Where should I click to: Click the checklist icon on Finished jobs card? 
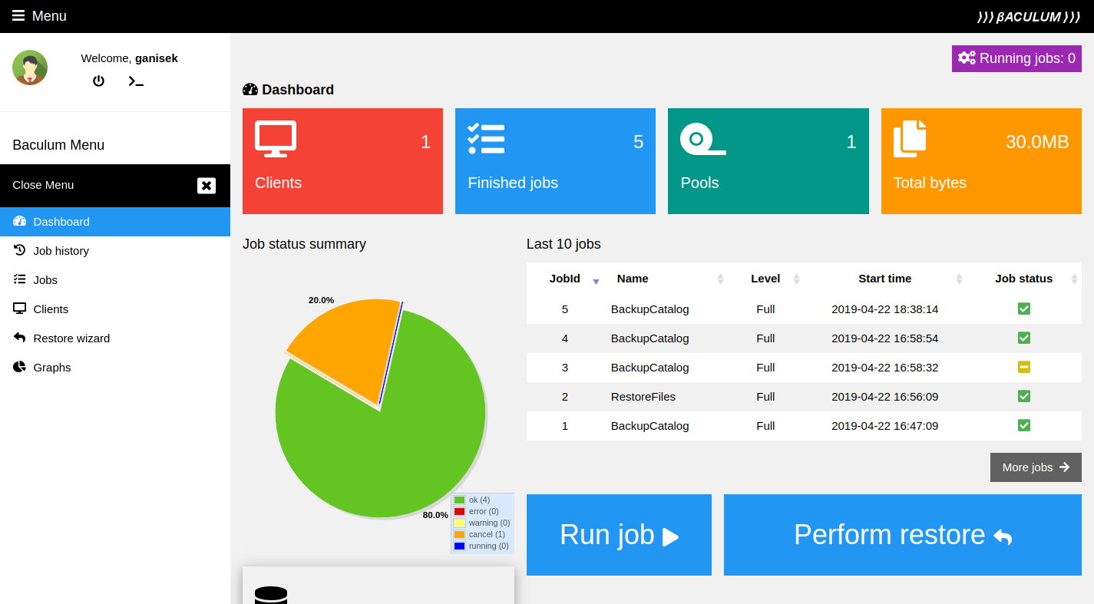pyautogui.click(x=486, y=139)
